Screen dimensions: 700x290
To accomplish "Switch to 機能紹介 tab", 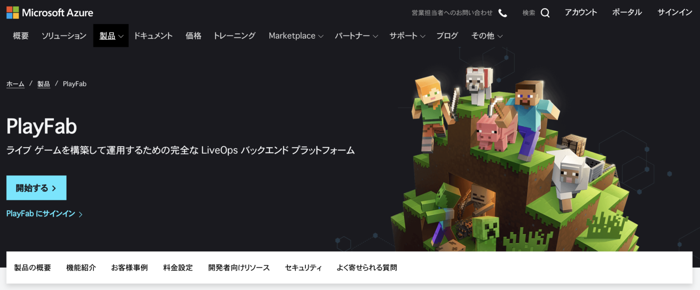I will [81, 268].
